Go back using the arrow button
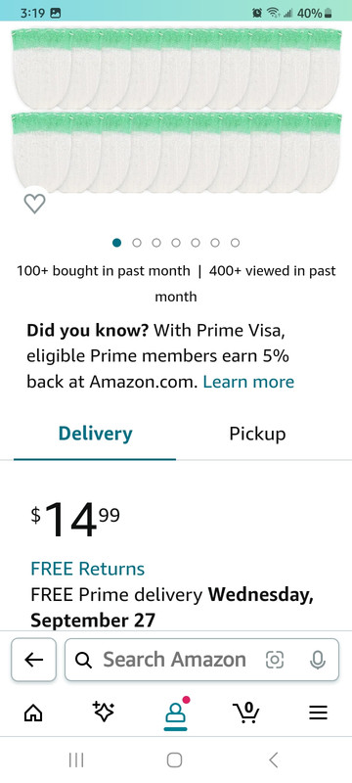Viewport: 352px width, 783px height. click(33, 660)
